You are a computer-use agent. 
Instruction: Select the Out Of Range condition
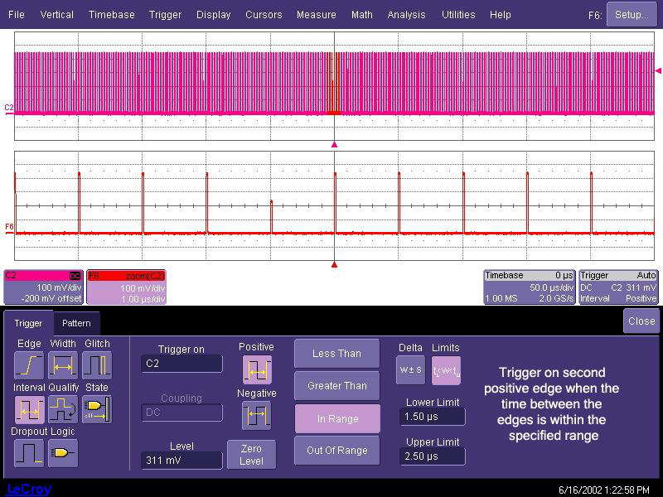click(x=336, y=451)
